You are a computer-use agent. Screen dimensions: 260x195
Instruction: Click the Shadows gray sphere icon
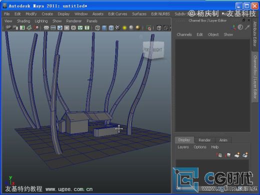point(131,27)
